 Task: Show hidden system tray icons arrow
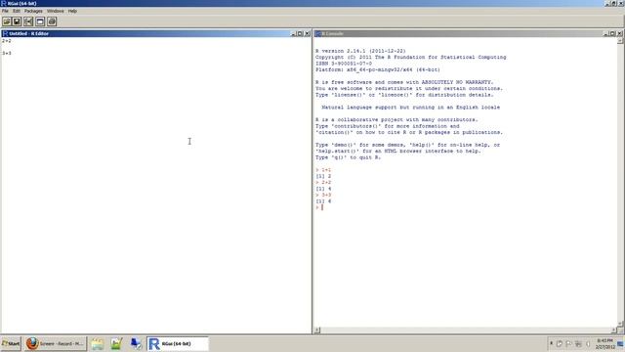click(x=551, y=343)
